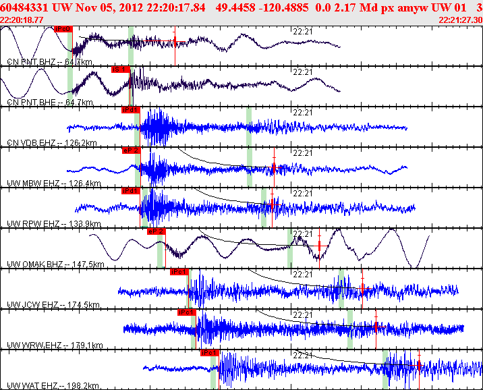Image resolution: width=483 pixels, height=390 pixels.
Task: Select the longitude -120.4885 in the header
Action: (284, 7)
